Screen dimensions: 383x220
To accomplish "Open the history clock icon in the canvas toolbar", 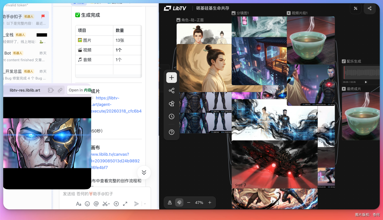I will coord(172,117).
